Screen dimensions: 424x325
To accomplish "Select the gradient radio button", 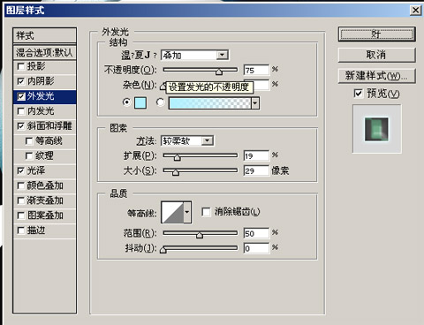I will (x=160, y=102).
